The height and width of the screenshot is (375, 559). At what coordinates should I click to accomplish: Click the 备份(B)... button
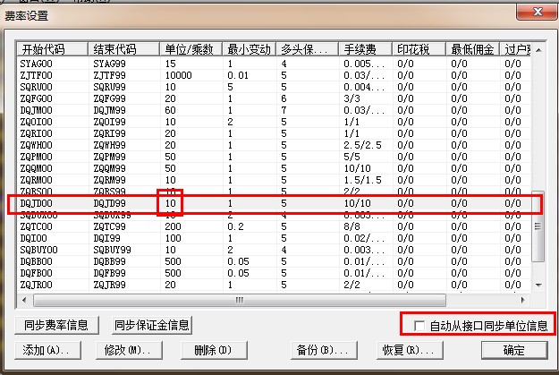point(324,350)
